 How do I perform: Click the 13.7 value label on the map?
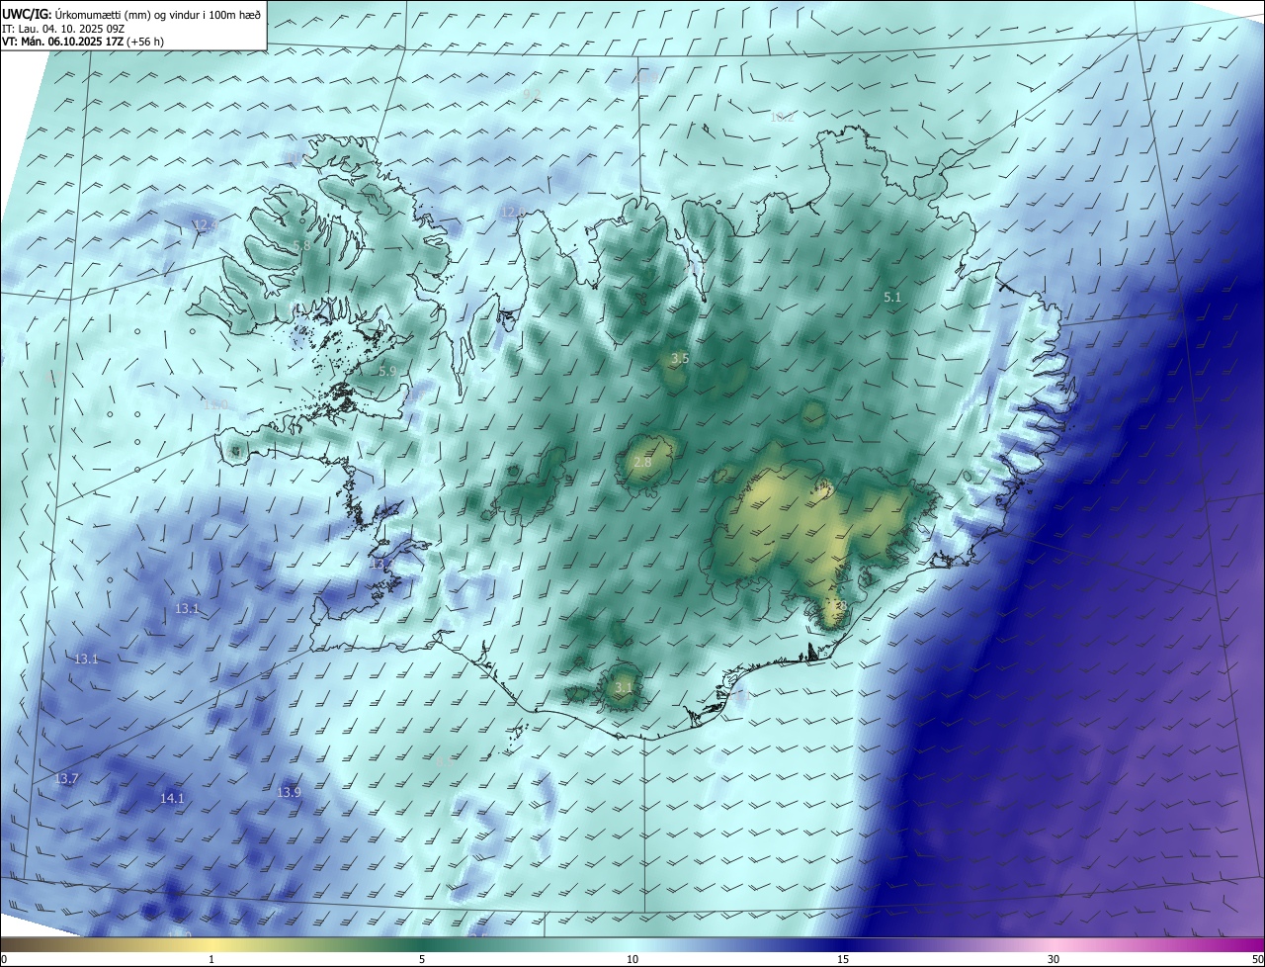[66, 779]
